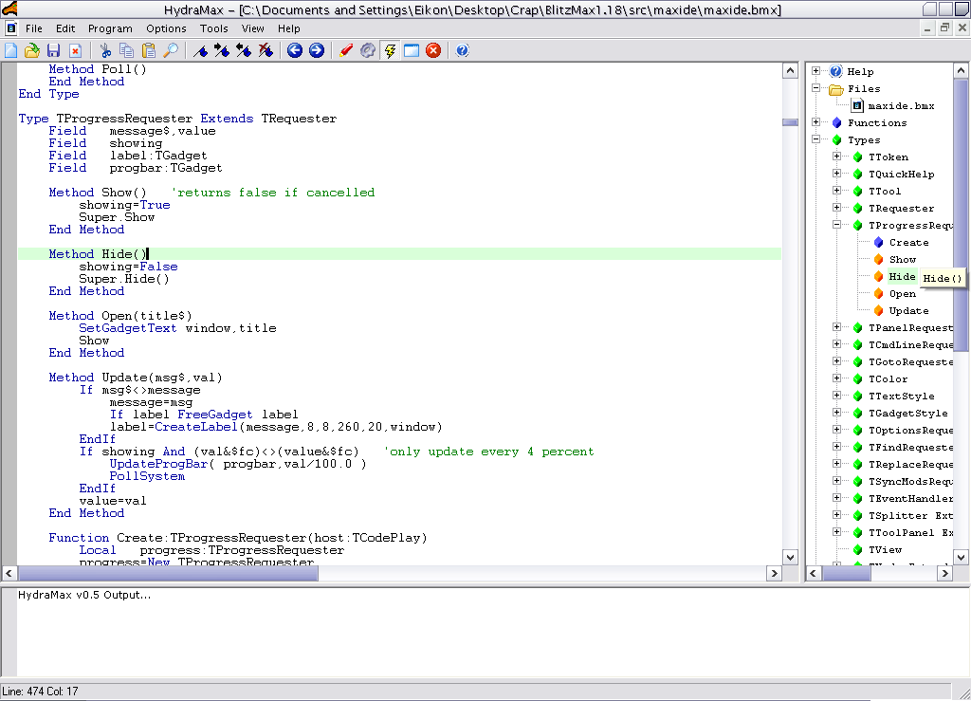The image size is (971, 701).
Task: Click the Paste clipboard icon
Action: (149, 50)
